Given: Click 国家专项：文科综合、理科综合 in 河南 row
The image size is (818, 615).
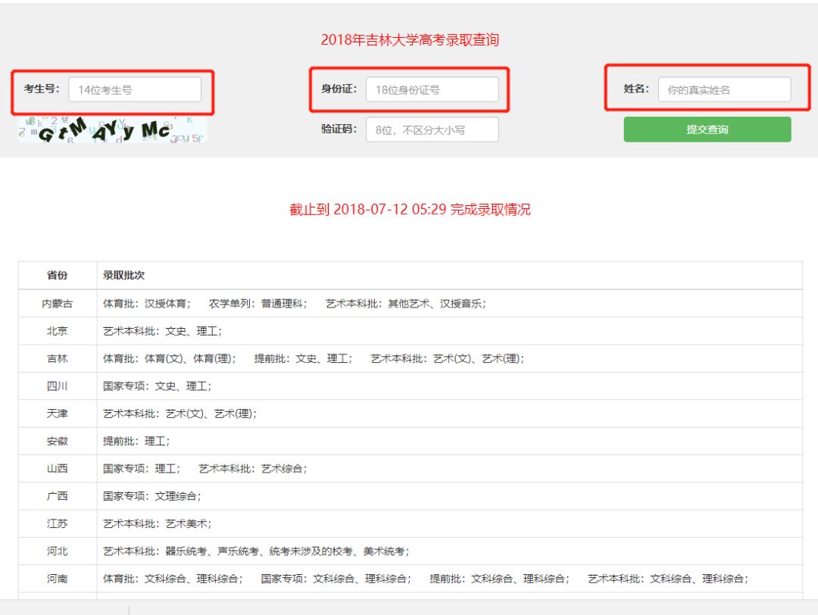Looking at the screenshot, I should tap(336, 579).
